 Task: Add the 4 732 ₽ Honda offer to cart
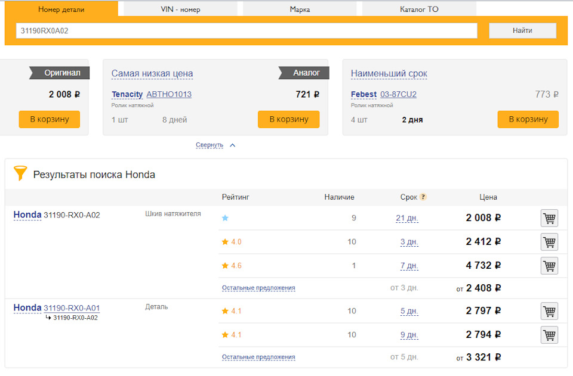549,266
